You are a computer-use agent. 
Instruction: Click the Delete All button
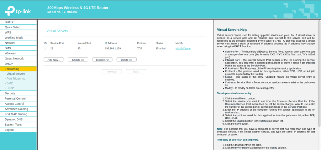point(126,59)
